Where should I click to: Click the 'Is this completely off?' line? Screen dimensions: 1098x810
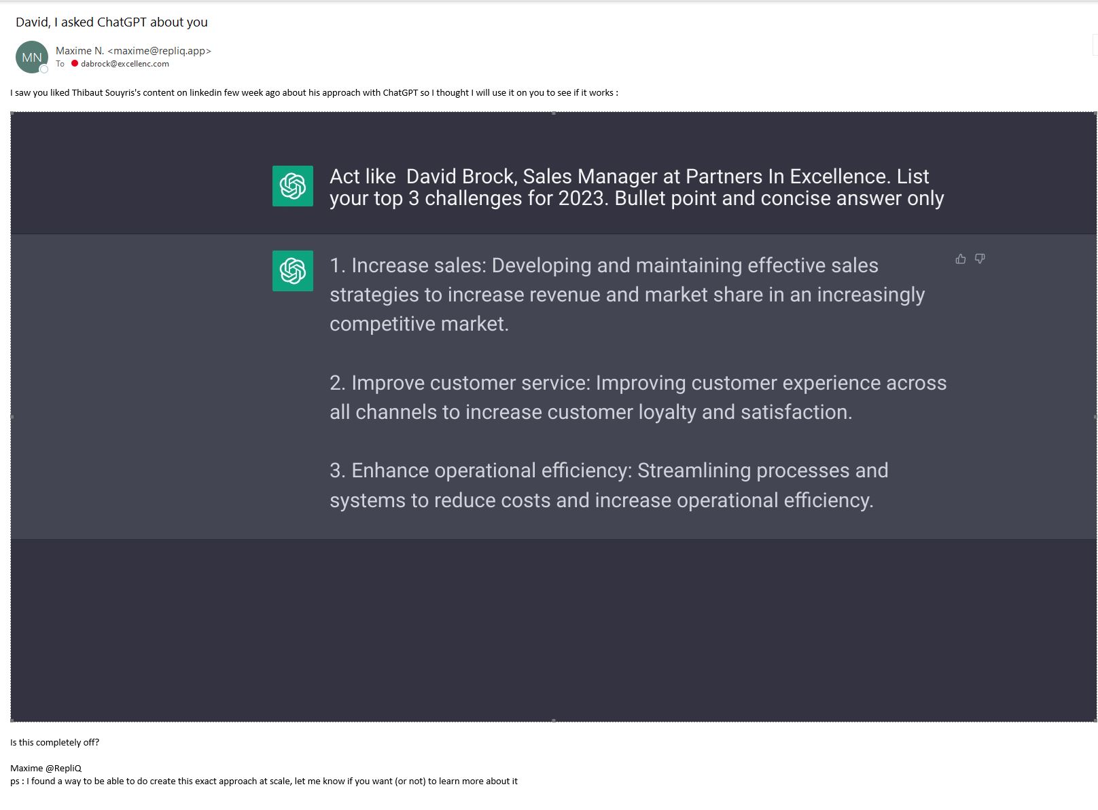click(x=54, y=742)
